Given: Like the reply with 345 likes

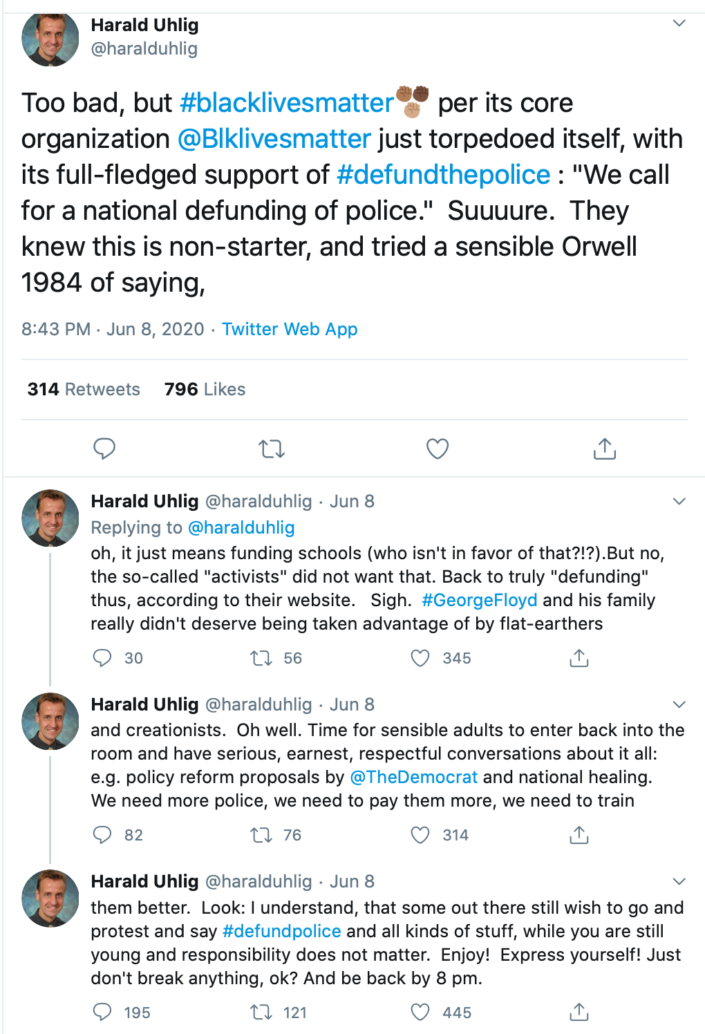Looking at the screenshot, I should (420, 658).
